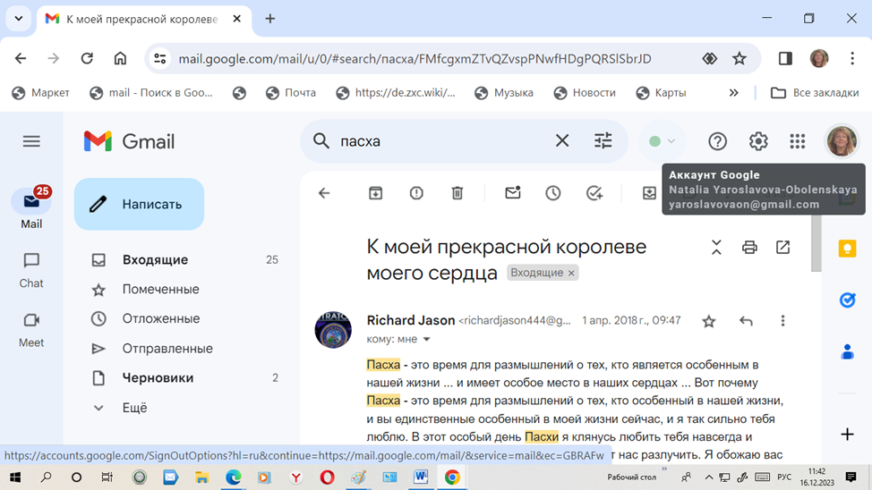Click the sender name Richard Jason
872x490 pixels.
tap(410, 320)
